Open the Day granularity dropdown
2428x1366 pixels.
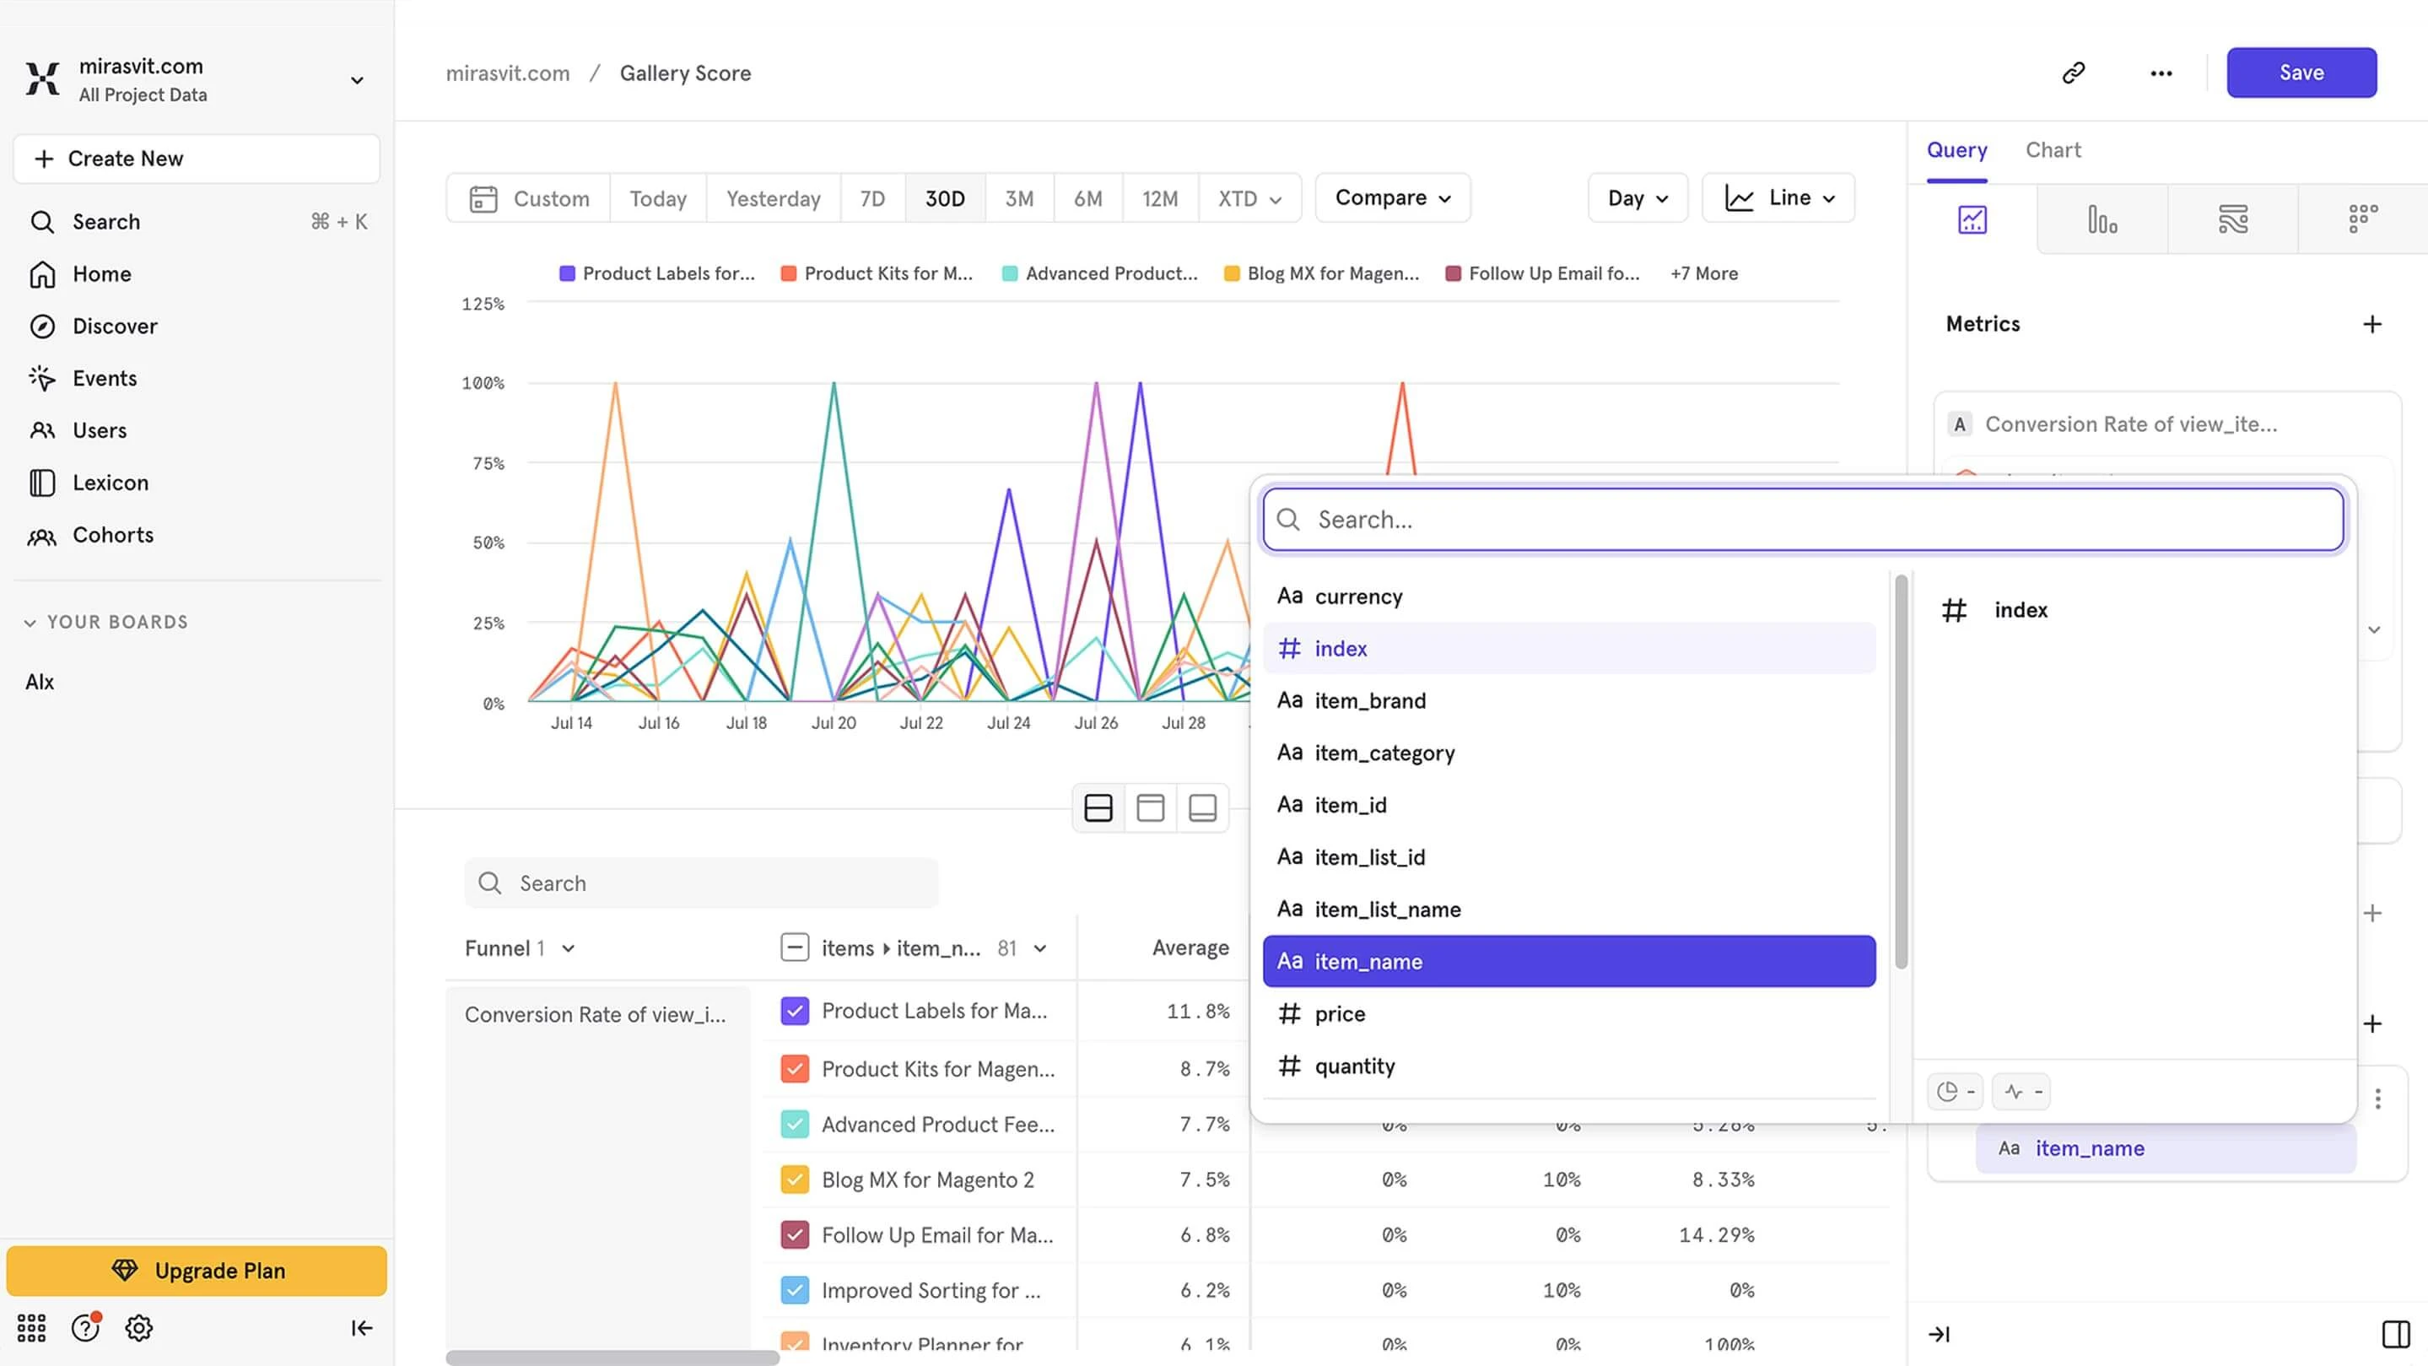click(x=1638, y=198)
